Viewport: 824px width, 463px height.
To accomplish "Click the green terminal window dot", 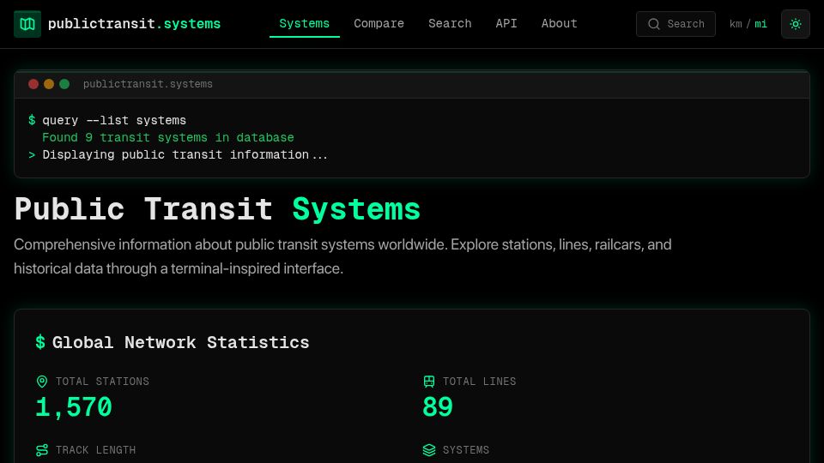I will point(64,84).
